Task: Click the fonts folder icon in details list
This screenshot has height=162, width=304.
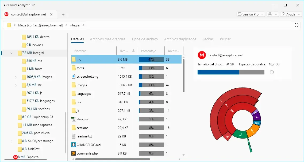Action: [x=74, y=68]
